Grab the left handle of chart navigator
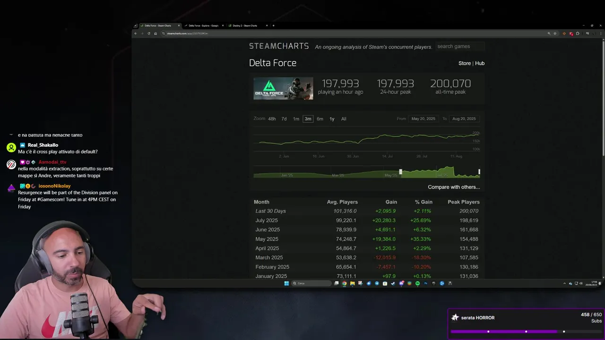This screenshot has width=605, height=340. coord(400,172)
